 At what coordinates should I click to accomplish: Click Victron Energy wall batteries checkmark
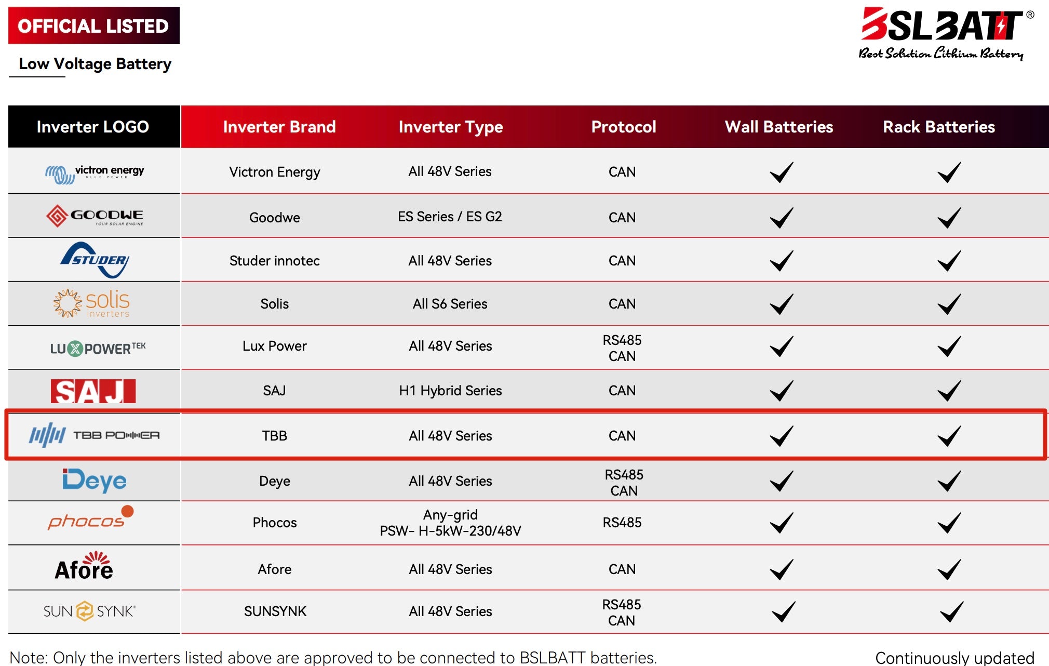[x=781, y=172]
